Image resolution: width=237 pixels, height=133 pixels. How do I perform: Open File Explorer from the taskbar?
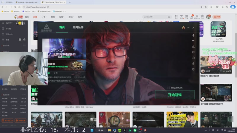click(109, 130)
